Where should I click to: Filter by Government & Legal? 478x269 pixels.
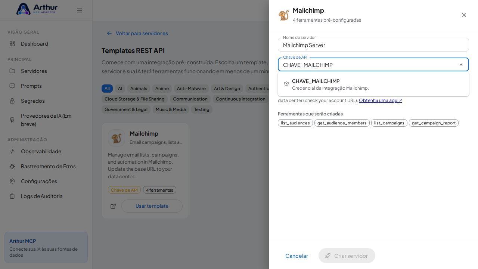[126, 109]
